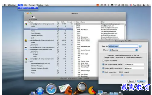This screenshot has width=152, height=95.
Task: Adjust the vcards limit slider knob
Action: (x=122, y=75)
